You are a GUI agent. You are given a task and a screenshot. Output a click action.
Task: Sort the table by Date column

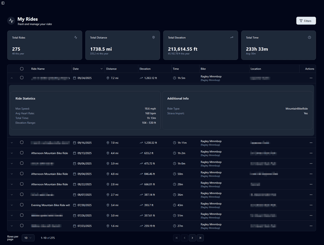coord(88,69)
